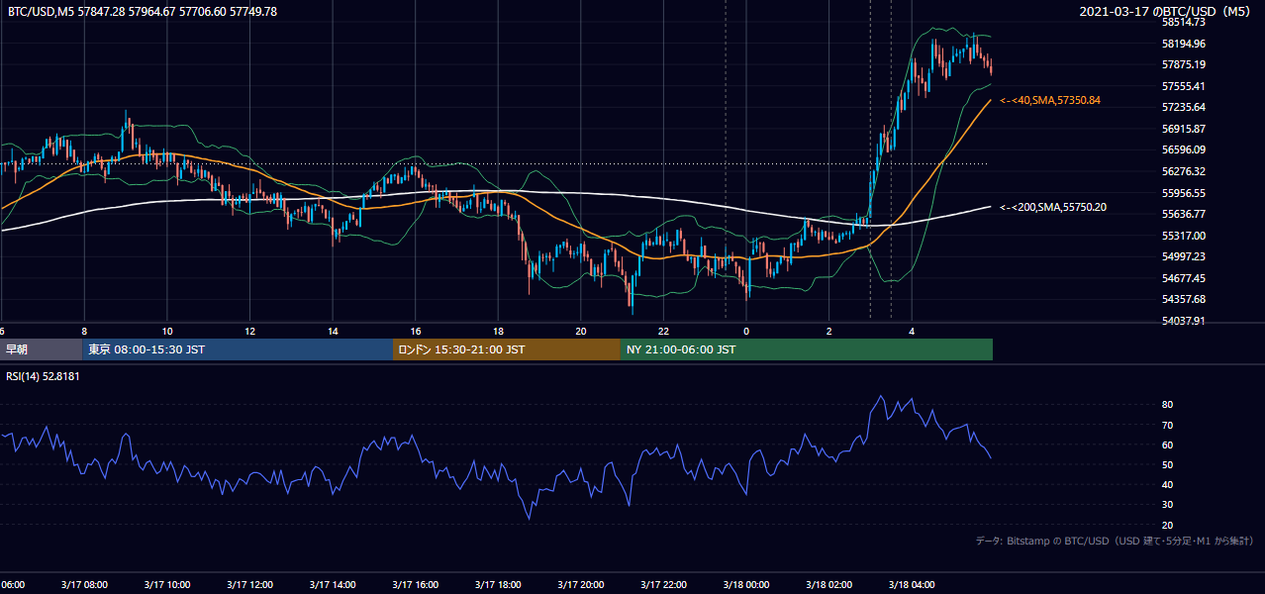
Task: Click the 3/18 04:00 date axis label
Action: [x=912, y=585]
